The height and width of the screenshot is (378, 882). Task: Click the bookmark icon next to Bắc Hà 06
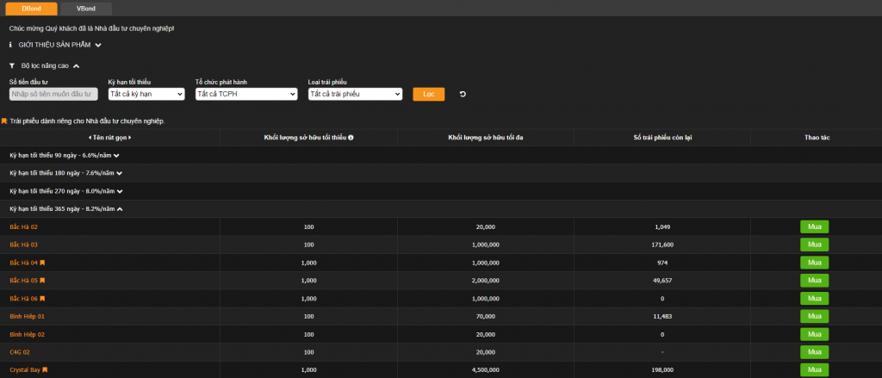pos(42,299)
